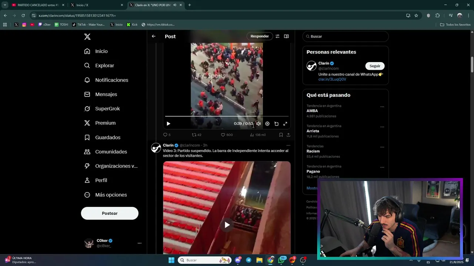Open File Explorer from the taskbar
The image size is (474, 266).
(x=259, y=260)
